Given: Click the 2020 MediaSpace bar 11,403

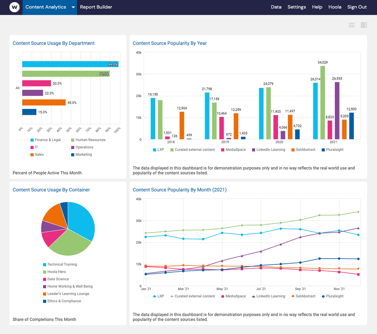Looking at the screenshot, I should (x=276, y=127).
